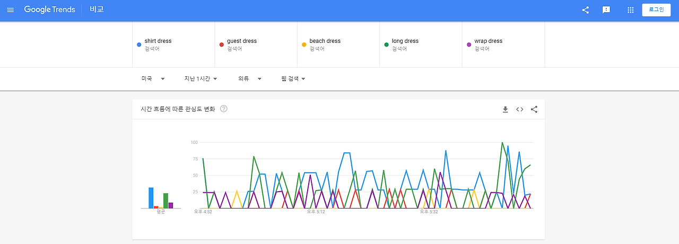Image resolution: width=679 pixels, height=244 pixels.
Task: Click the help icon next to chart title
Action: 224,109
